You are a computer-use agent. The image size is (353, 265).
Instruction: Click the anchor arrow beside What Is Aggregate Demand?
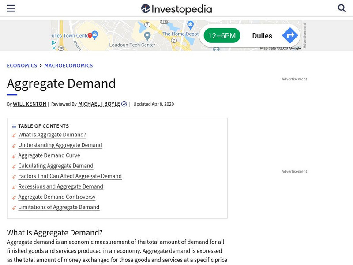pyautogui.click(x=14, y=135)
